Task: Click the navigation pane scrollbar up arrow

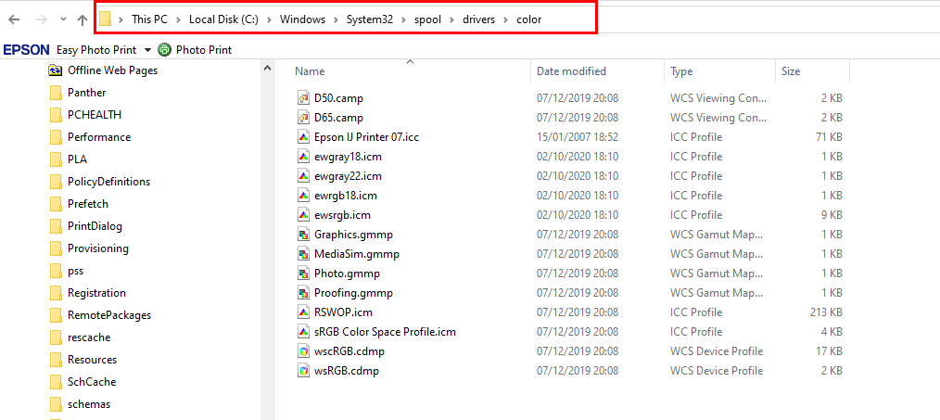Action: (x=267, y=68)
